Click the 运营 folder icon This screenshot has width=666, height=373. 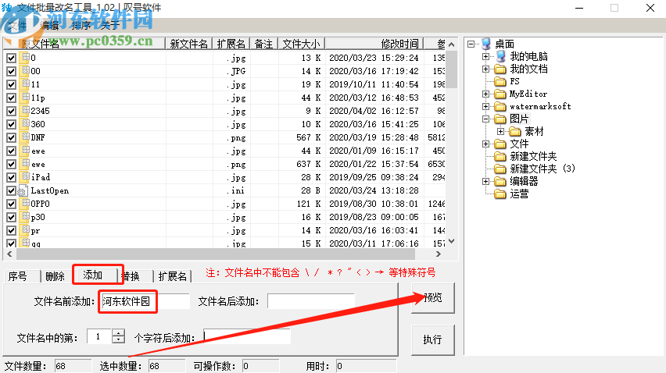pos(500,194)
